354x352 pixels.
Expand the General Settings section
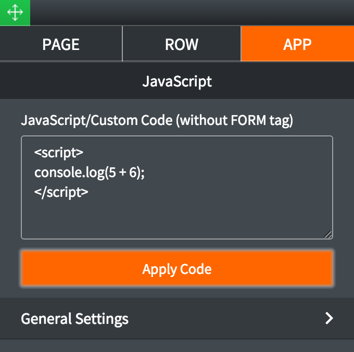[x=177, y=318]
